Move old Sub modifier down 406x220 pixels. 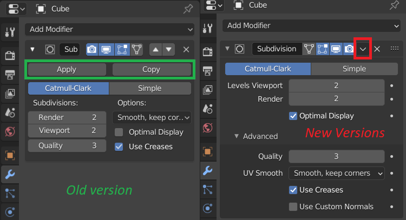[168, 49]
